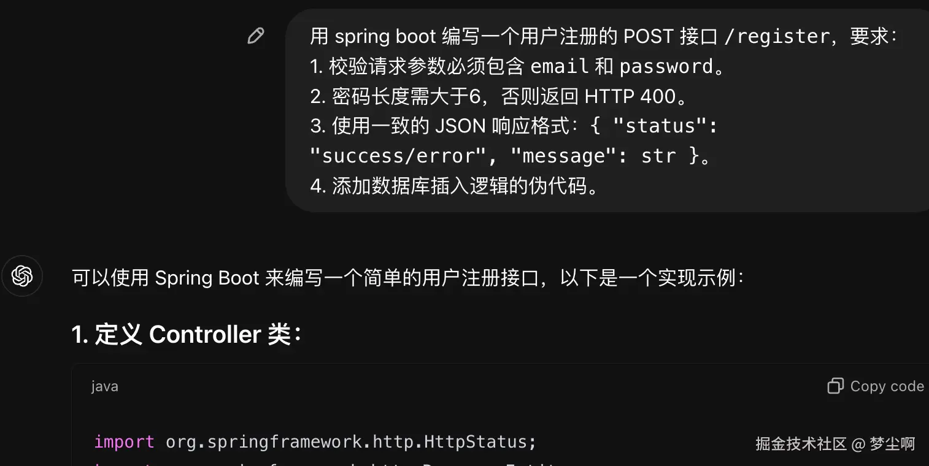Click the "success/error" text in the prompt
Image resolution: width=929 pixels, height=466 pixels.
[x=399, y=156]
